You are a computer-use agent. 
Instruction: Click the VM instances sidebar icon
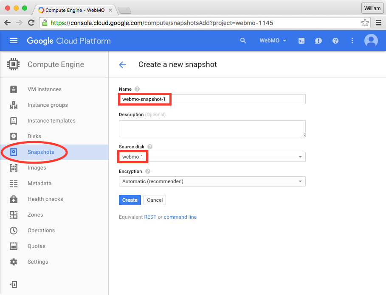point(14,89)
